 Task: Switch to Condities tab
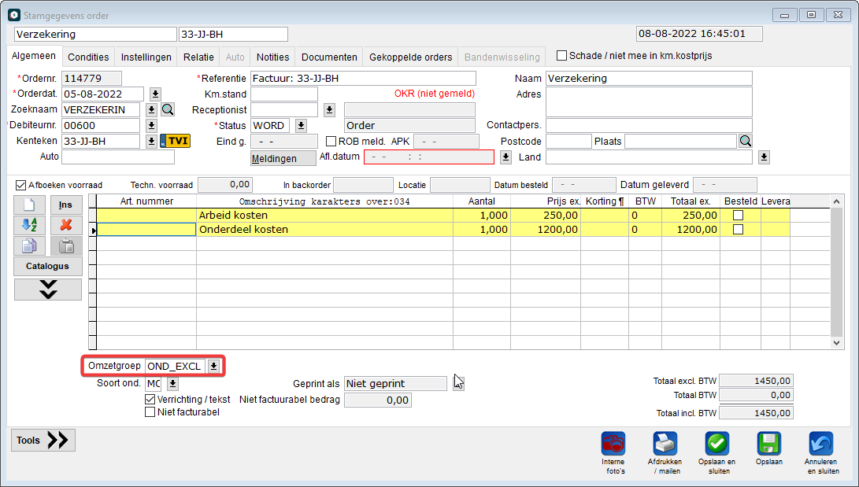click(x=88, y=57)
